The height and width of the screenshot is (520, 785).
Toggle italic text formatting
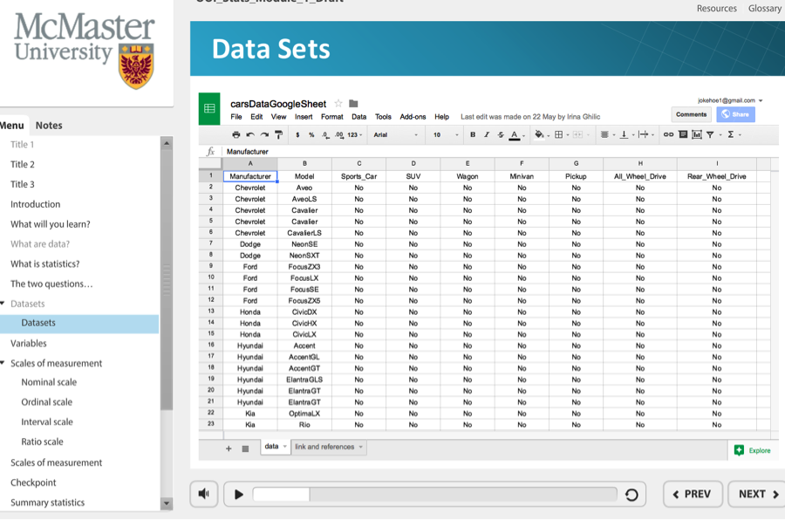point(487,135)
